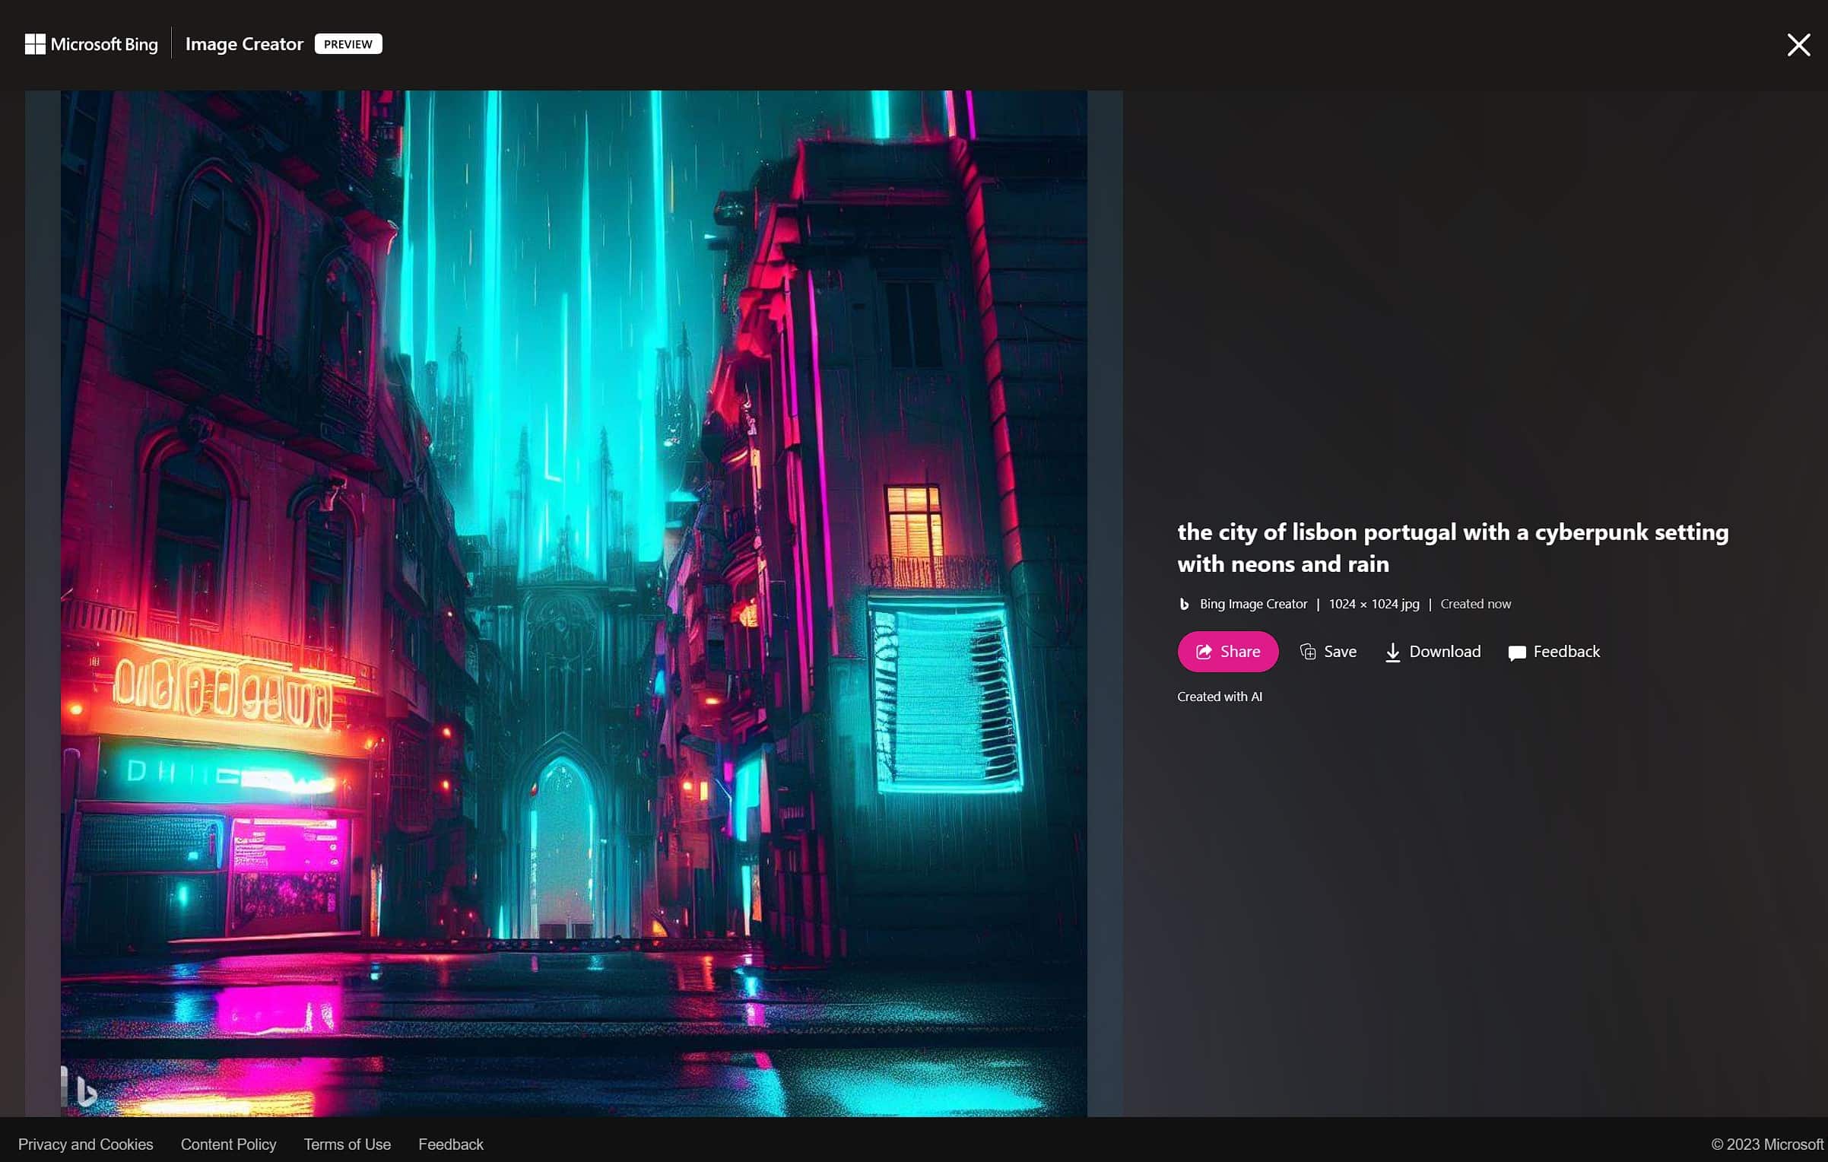
Task: Click the Lisbon cyberpunk prompt title text
Action: 1452,548
